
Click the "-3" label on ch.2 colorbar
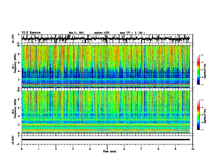[x=202, y=100]
